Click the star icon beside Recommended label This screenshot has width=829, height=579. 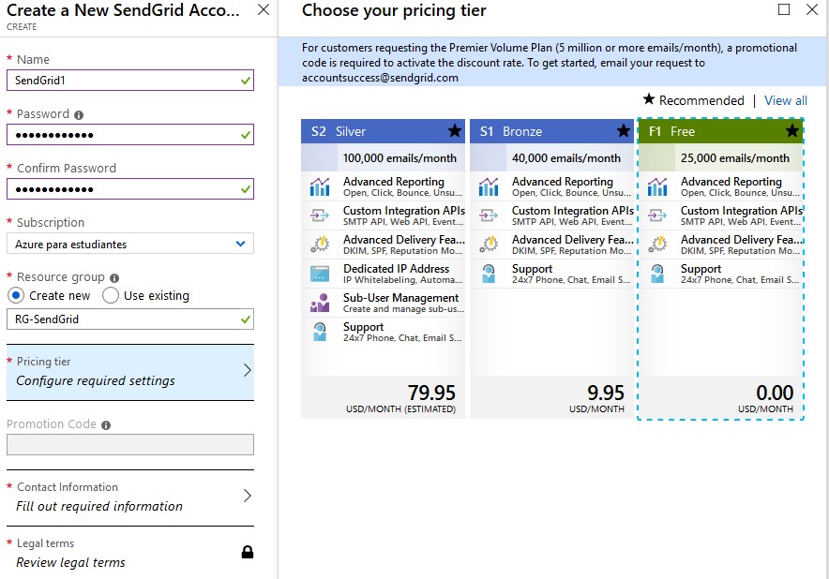649,99
